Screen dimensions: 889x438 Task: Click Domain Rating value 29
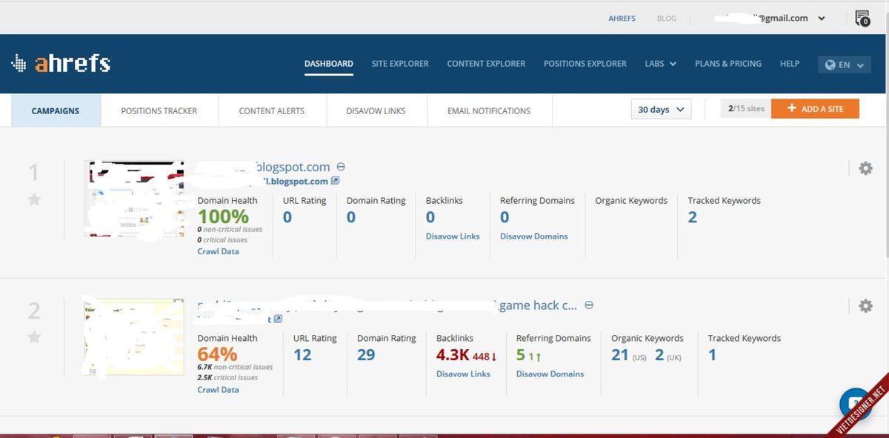[x=366, y=355]
